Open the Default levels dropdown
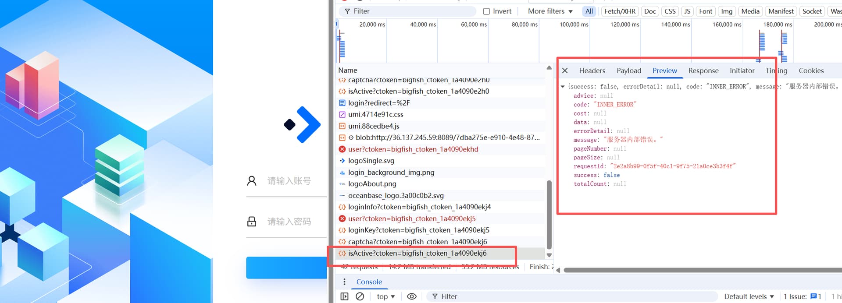Screen dimensions: 842x303 pos(749,296)
